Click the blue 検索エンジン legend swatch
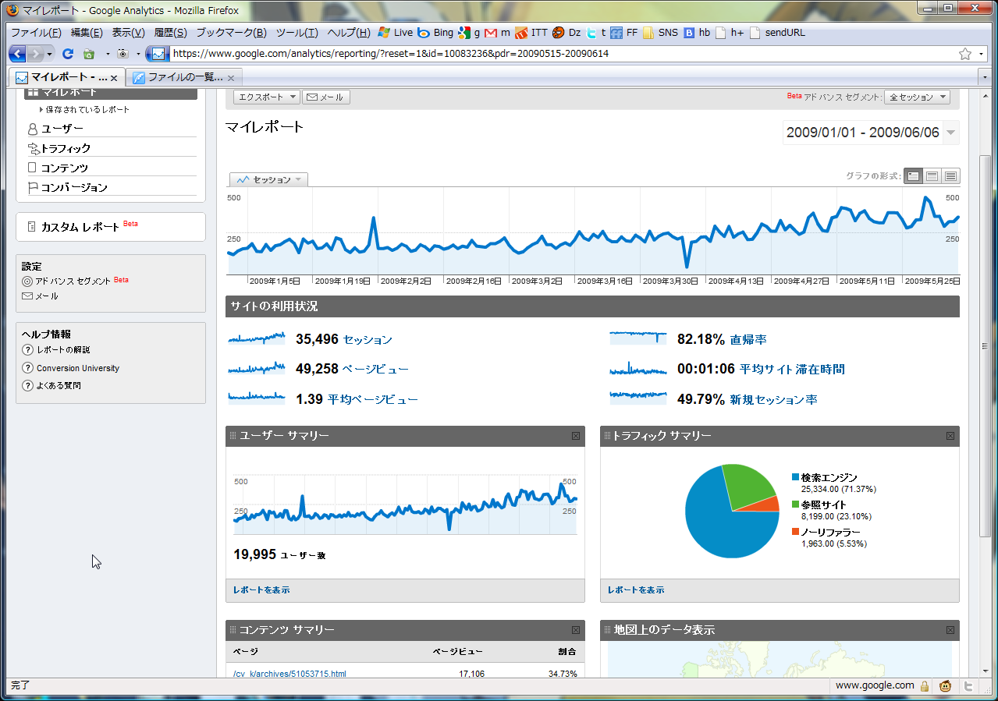This screenshot has height=701, width=998. (795, 477)
